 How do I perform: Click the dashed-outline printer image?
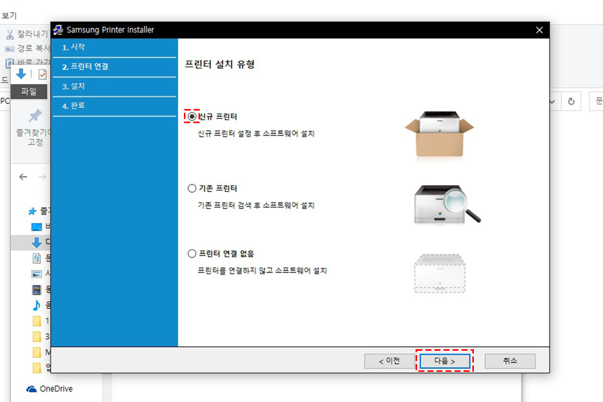[x=440, y=272]
